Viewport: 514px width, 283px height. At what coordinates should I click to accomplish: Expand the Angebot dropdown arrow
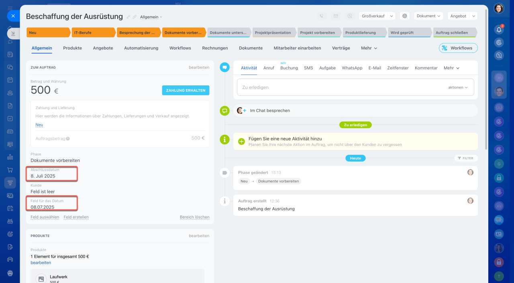473,16
